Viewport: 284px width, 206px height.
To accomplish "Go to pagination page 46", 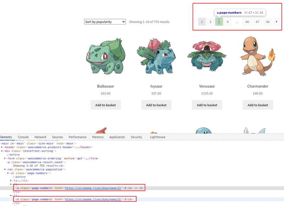I will (x=247, y=22).
